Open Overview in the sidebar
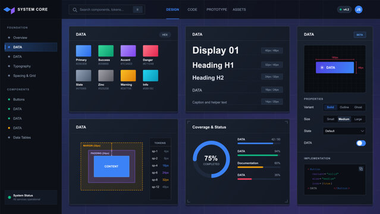 pos(31,37)
